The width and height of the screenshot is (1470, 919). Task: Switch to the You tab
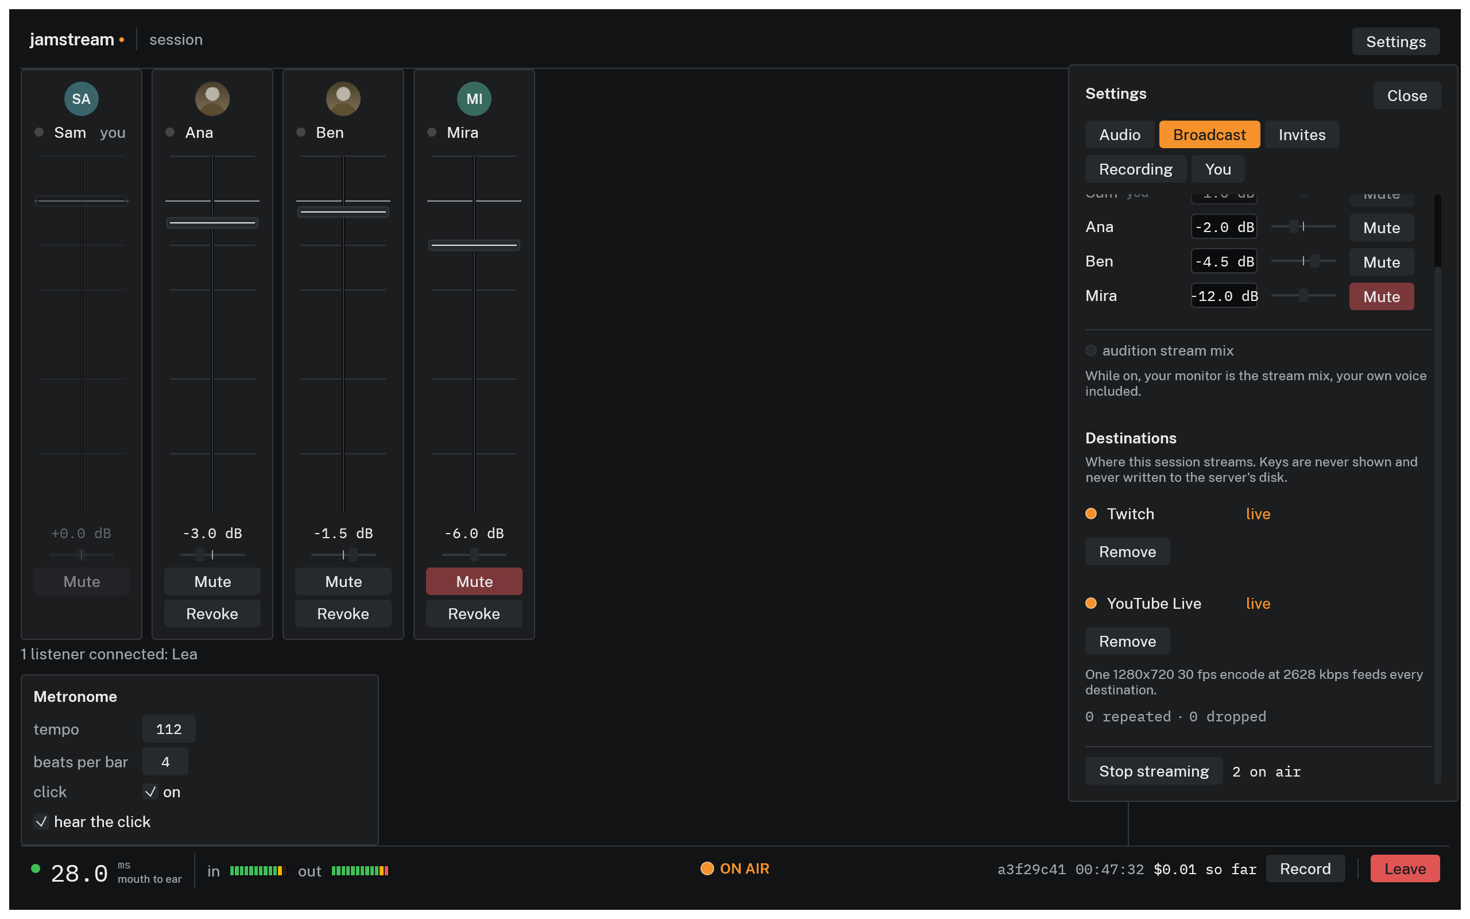[x=1218, y=169]
